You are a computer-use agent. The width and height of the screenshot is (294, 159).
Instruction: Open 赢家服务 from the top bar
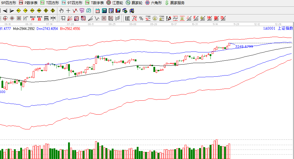pyautogui.click(x=175, y=3)
